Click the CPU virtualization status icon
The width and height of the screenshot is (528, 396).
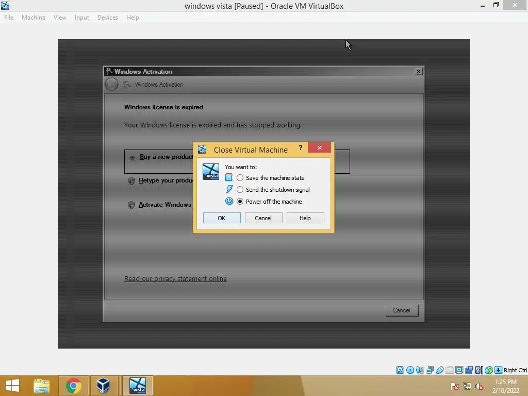[479, 370]
